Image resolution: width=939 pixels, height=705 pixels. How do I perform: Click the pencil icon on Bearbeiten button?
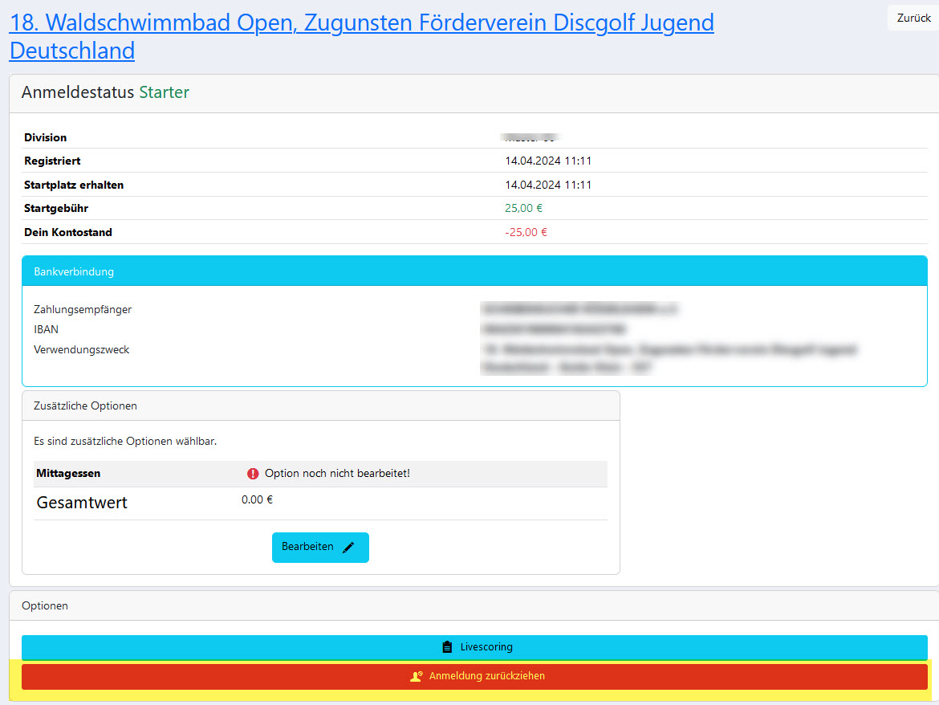pyautogui.click(x=348, y=548)
